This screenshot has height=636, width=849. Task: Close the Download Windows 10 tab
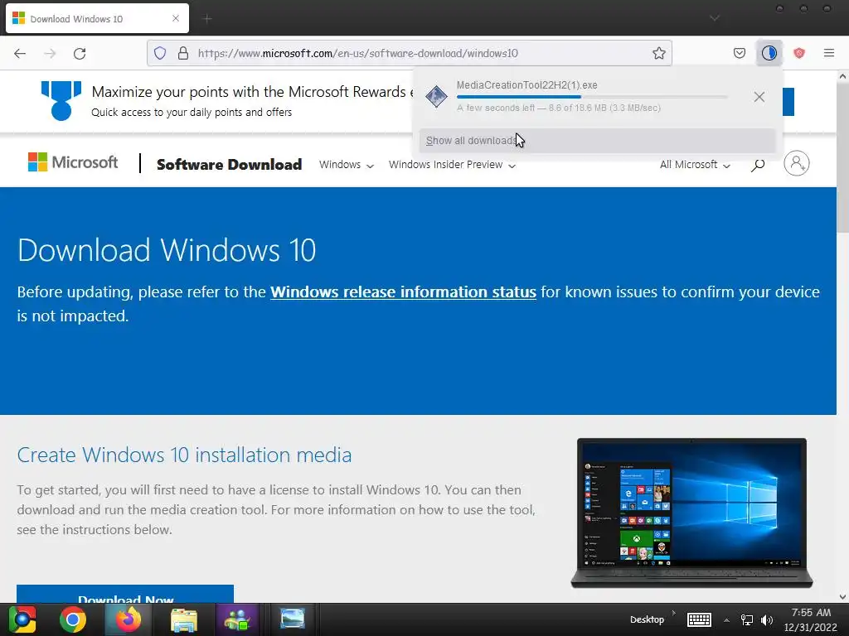176,18
